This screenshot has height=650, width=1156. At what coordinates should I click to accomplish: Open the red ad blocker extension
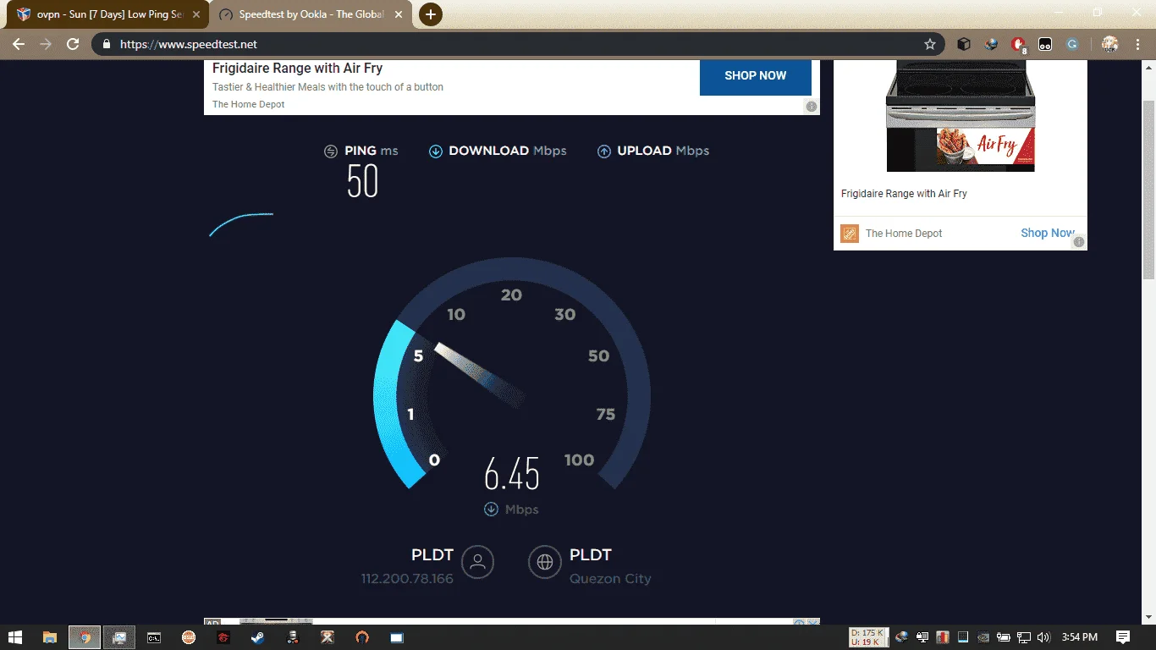(x=1019, y=45)
